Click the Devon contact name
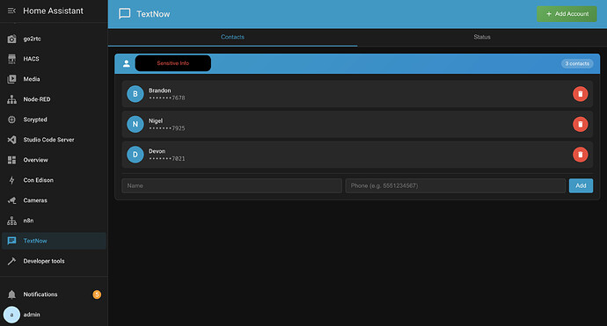 pos(157,151)
